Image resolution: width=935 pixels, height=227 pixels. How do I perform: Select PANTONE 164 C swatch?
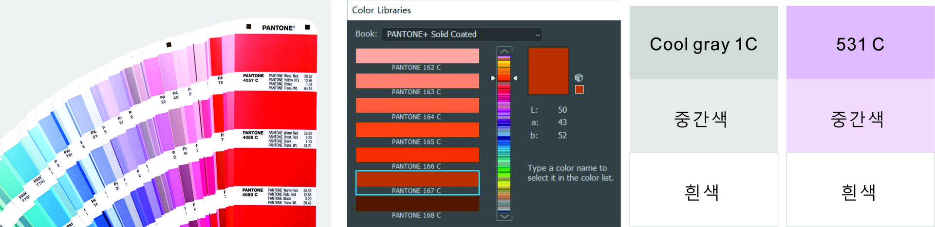click(x=417, y=105)
